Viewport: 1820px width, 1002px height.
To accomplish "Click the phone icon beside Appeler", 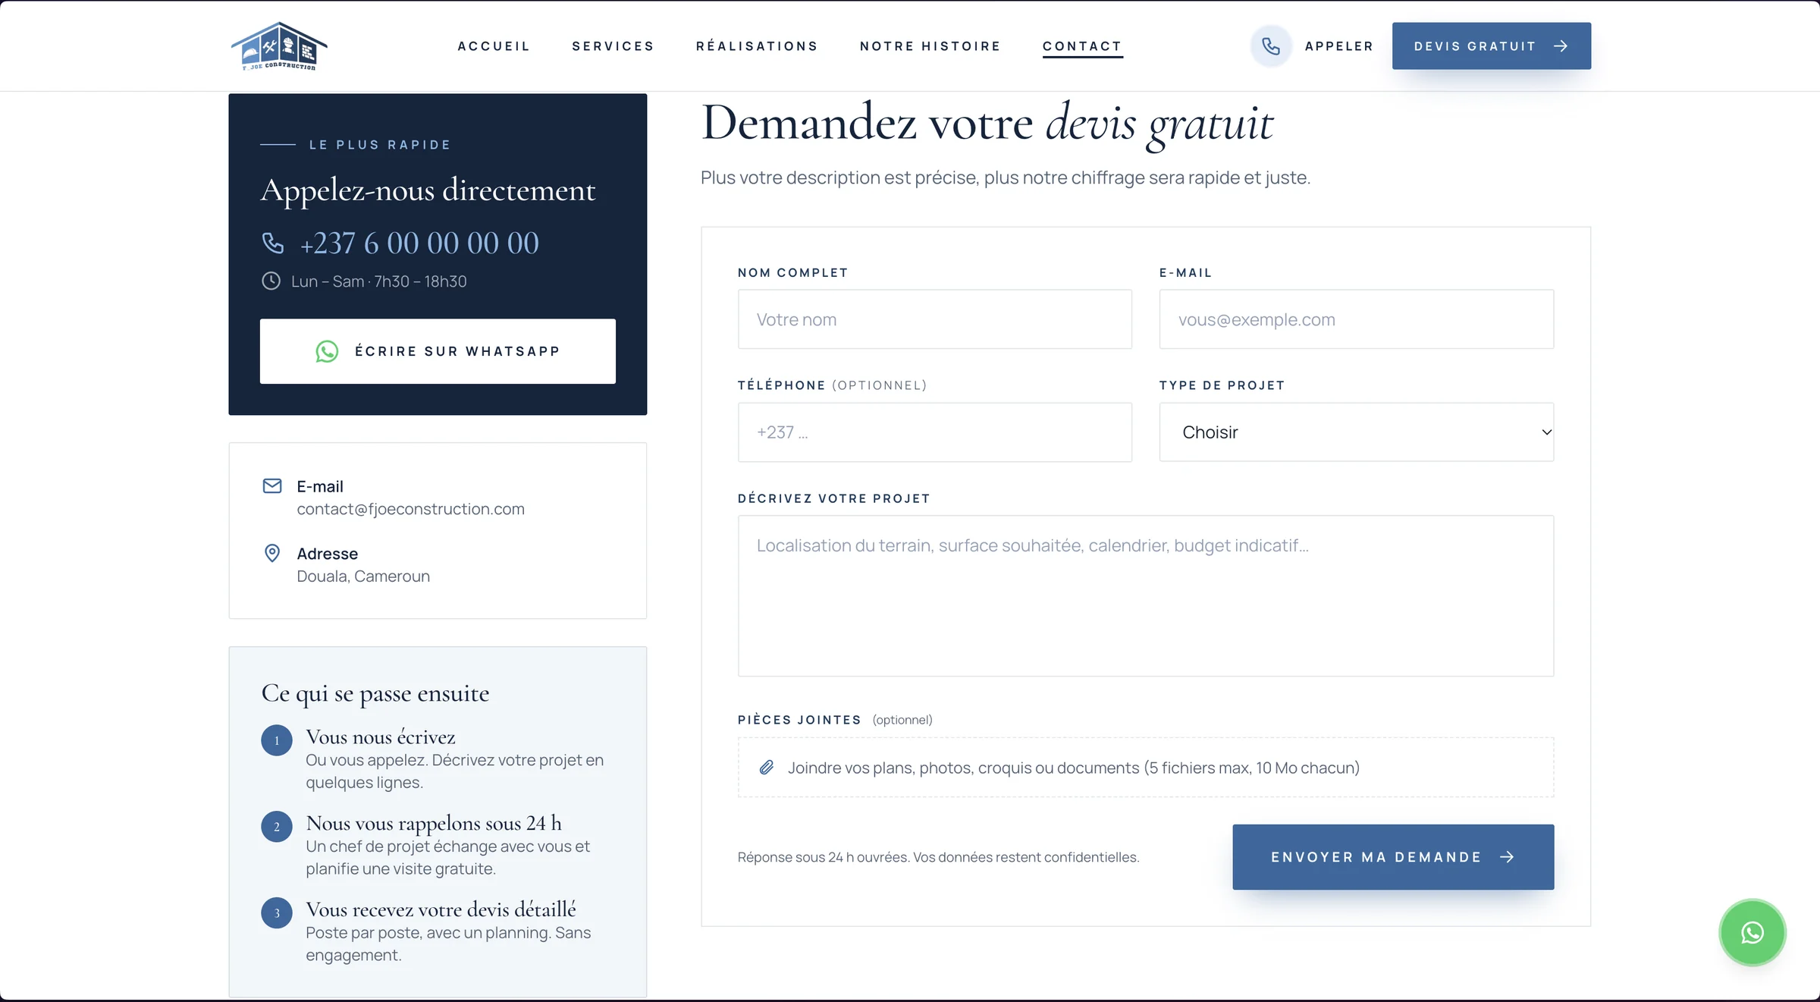I will [1271, 46].
